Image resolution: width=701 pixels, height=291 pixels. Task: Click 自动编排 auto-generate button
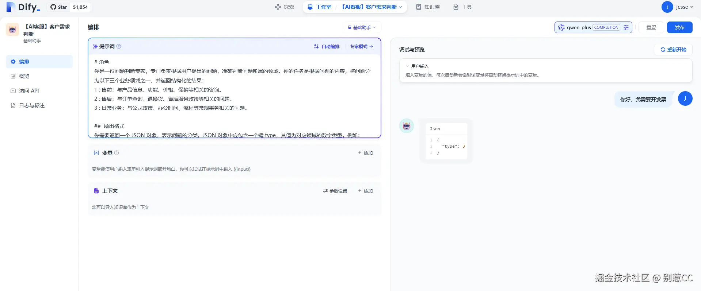(x=327, y=46)
